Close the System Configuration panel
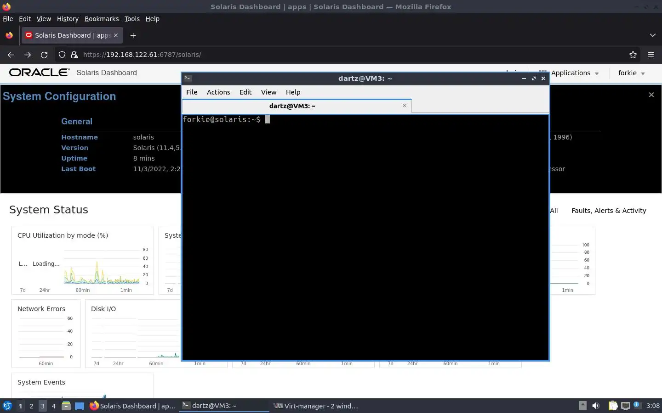The height and width of the screenshot is (413, 662). (x=651, y=95)
